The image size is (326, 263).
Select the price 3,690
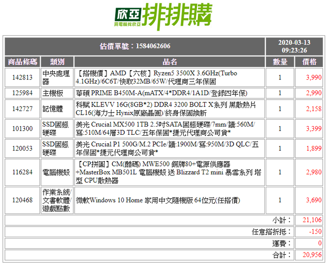coord(314,200)
